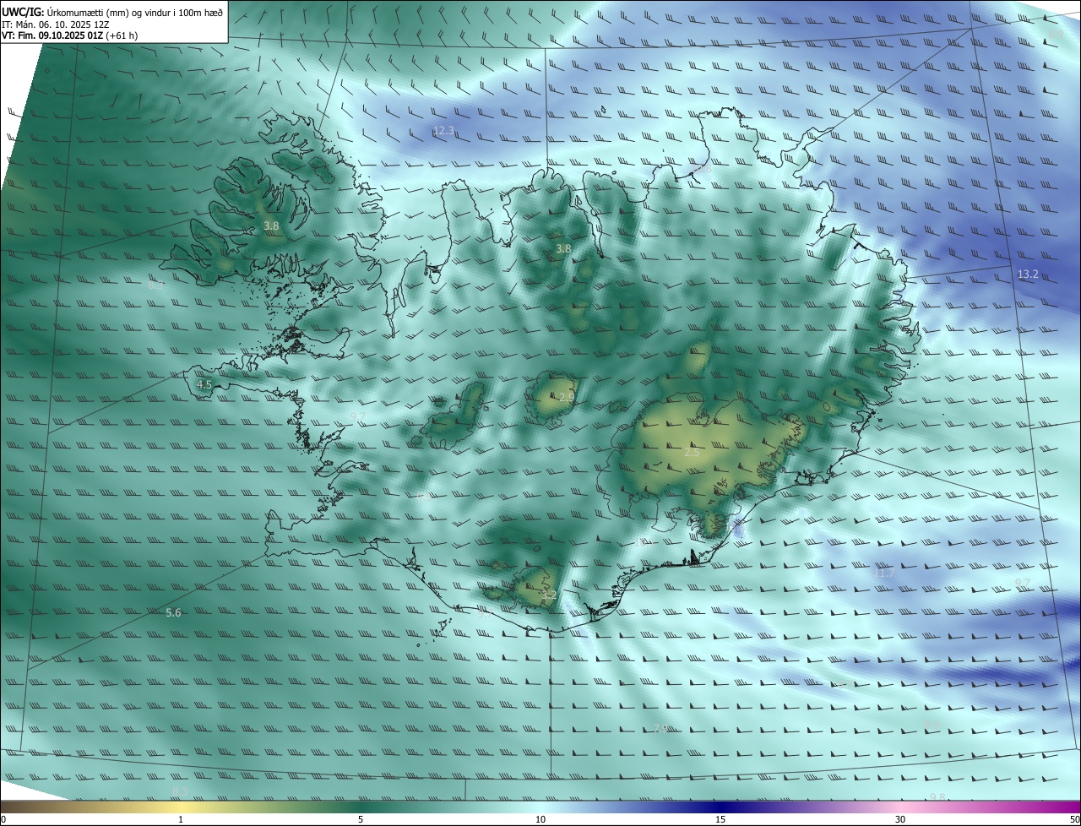This screenshot has height=826, width=1081.
Task: Click the "10" tick on the colour scale
Action: tap(540, 819)
